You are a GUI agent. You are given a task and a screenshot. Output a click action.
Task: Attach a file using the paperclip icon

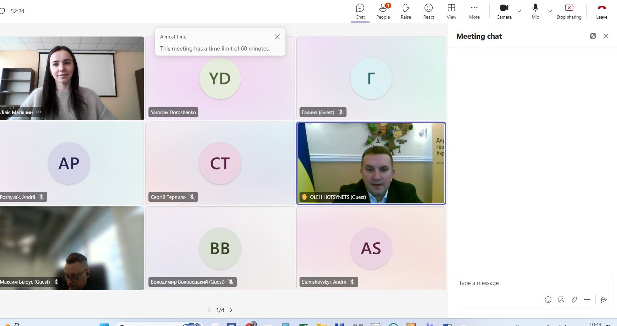[x=574, y=300]
